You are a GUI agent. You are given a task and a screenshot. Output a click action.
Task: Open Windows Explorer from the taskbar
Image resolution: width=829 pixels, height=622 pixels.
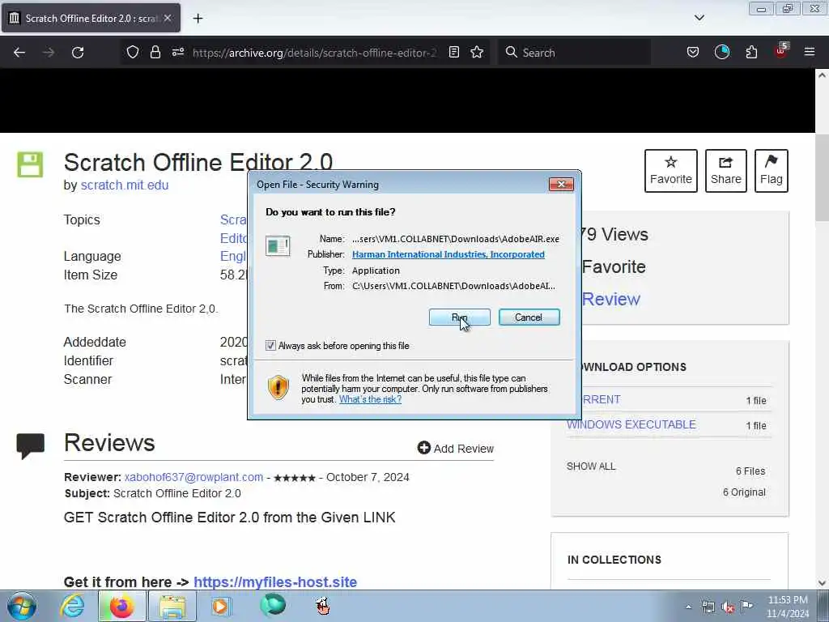tap(172, 606)
